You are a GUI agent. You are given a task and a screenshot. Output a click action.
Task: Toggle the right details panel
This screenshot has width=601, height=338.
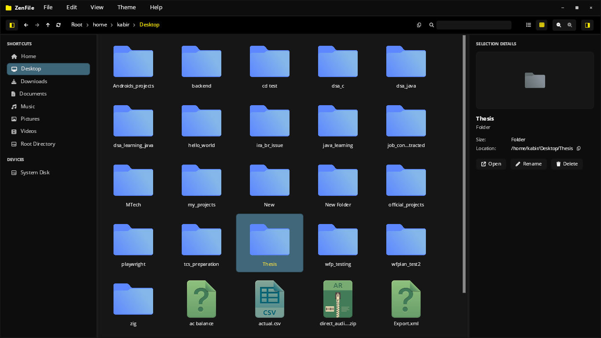587,25
